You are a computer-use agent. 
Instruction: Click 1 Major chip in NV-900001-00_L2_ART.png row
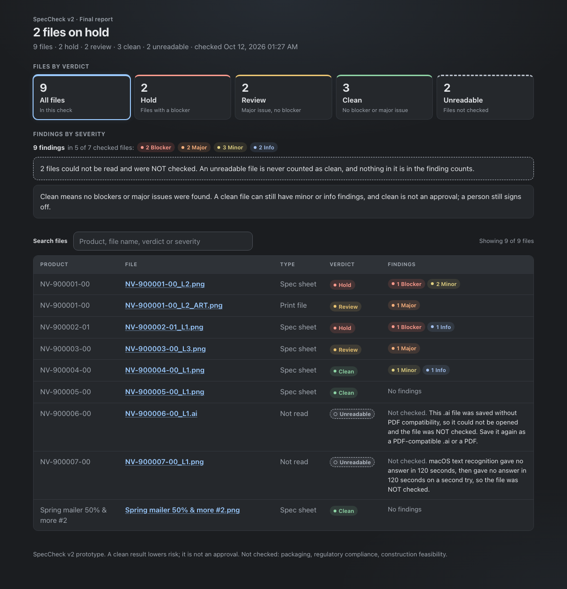pos(404,305)
